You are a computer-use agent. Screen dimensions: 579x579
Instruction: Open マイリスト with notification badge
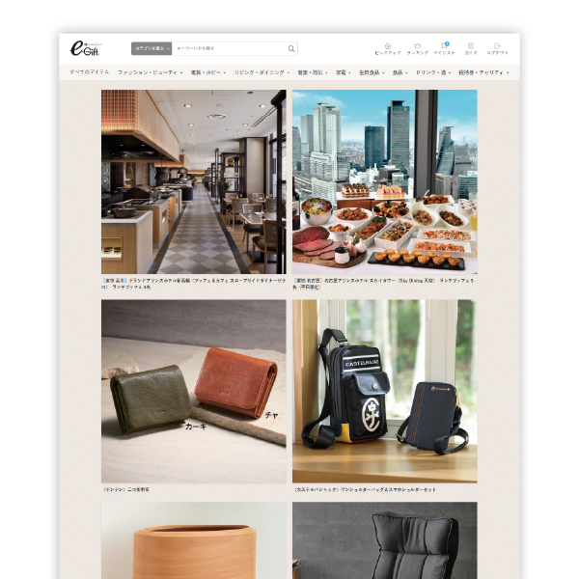tap(445, 48)
